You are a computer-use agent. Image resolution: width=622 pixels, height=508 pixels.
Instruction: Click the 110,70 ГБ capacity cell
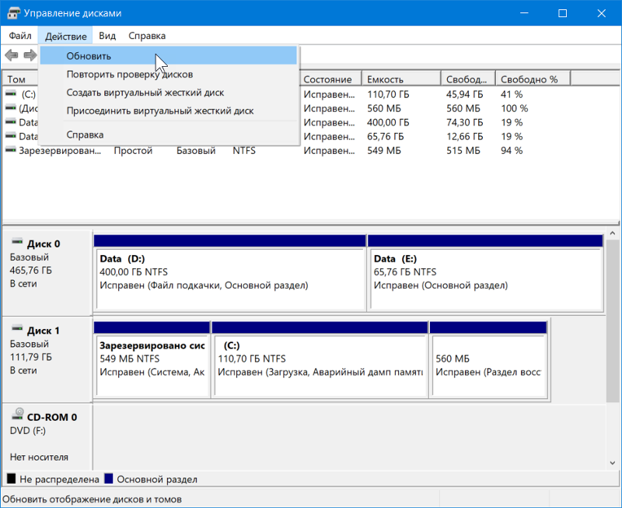(388, 94)
